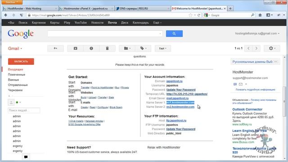Click the chat profile avatar icon
The image size is (288, 162).
(x=11, y=102)
